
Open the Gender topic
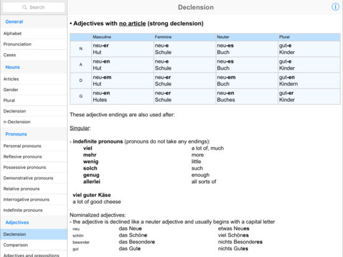point(34,89)
